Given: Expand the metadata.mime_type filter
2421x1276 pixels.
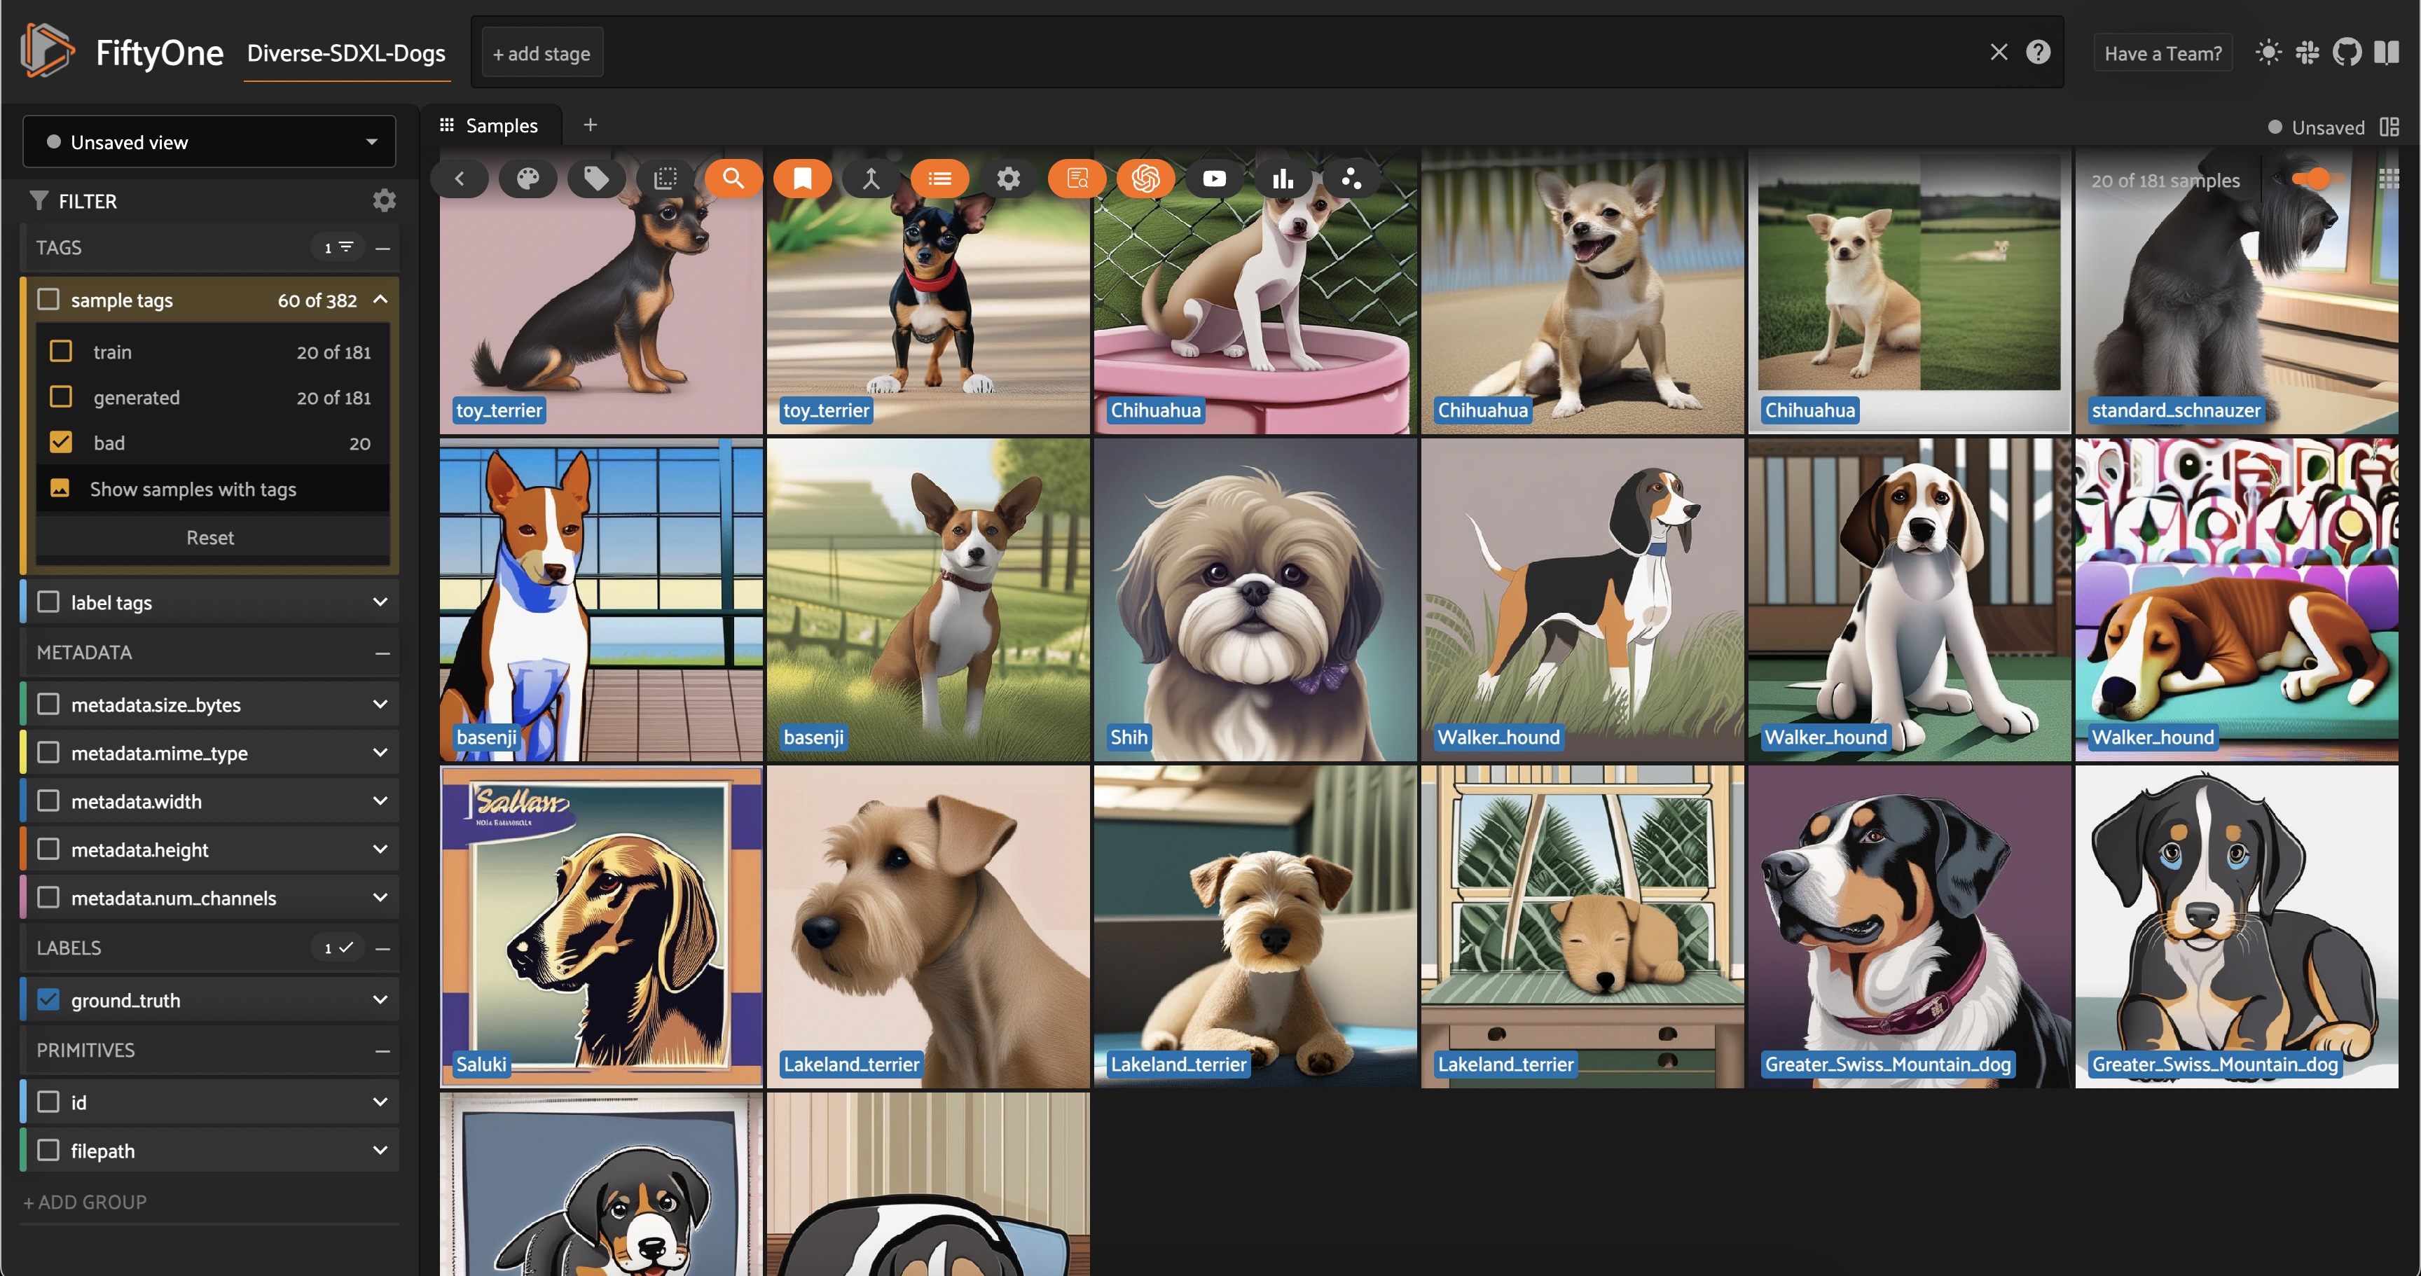Looking at the screenshot, I should (x=380, y=753).
